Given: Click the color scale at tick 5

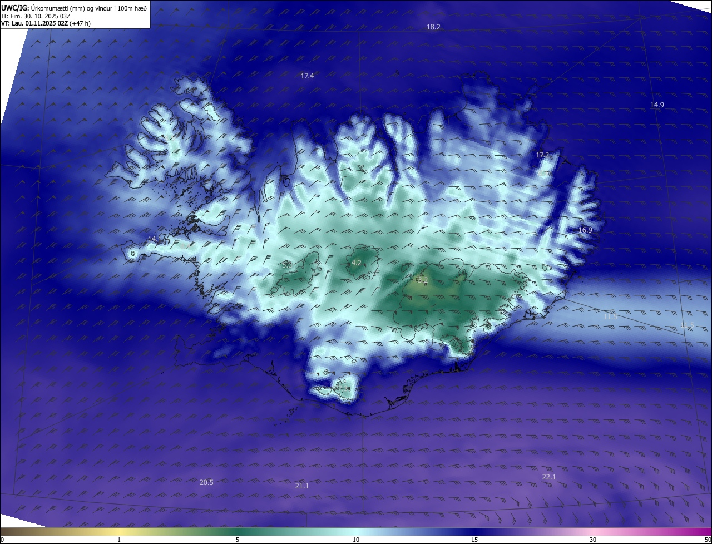Looking at the screenshot, I should [x=238, y=540].
